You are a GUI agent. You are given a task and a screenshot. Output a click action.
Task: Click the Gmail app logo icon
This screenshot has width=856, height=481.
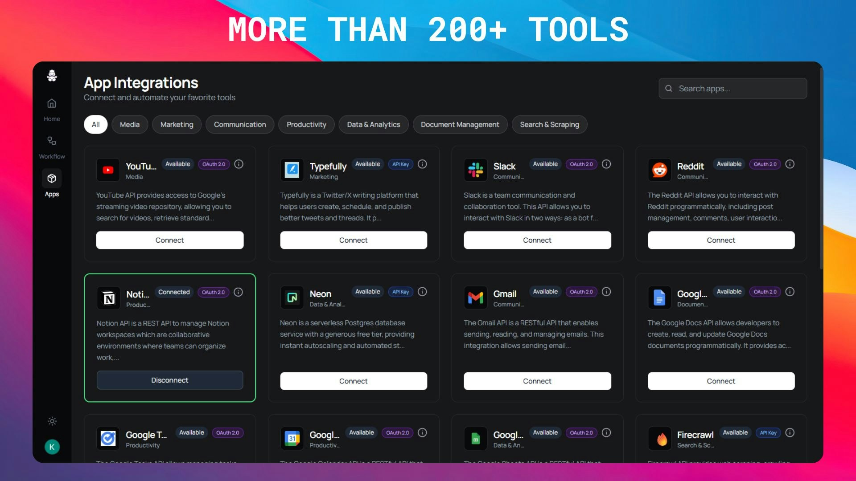(476, 298)
